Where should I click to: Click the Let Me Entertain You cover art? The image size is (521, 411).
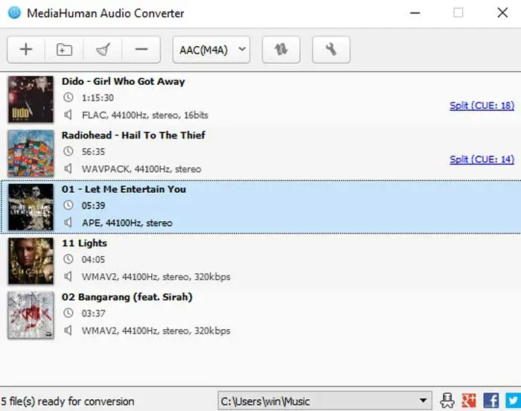[31, 207]
